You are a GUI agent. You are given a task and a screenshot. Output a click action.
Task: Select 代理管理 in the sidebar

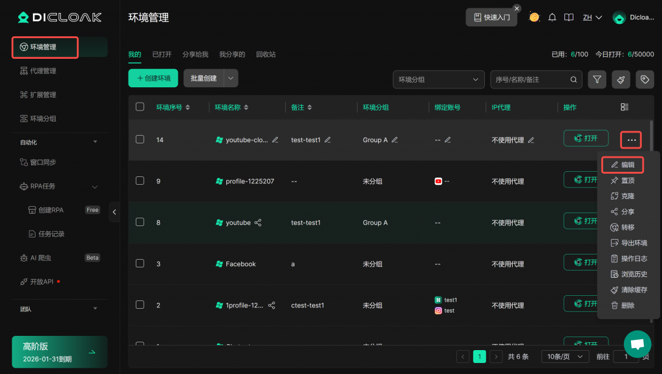(43, 71)
